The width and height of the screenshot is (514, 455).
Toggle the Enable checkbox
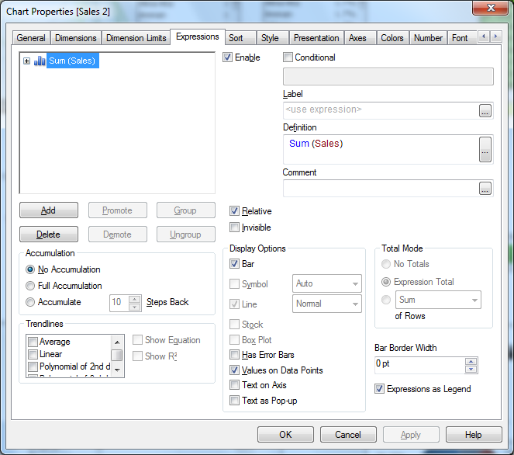(x=227, y=57)
